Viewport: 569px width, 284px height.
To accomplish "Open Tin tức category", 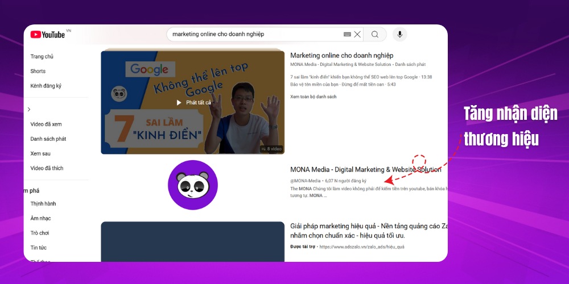I will click(x=39, y=248).
